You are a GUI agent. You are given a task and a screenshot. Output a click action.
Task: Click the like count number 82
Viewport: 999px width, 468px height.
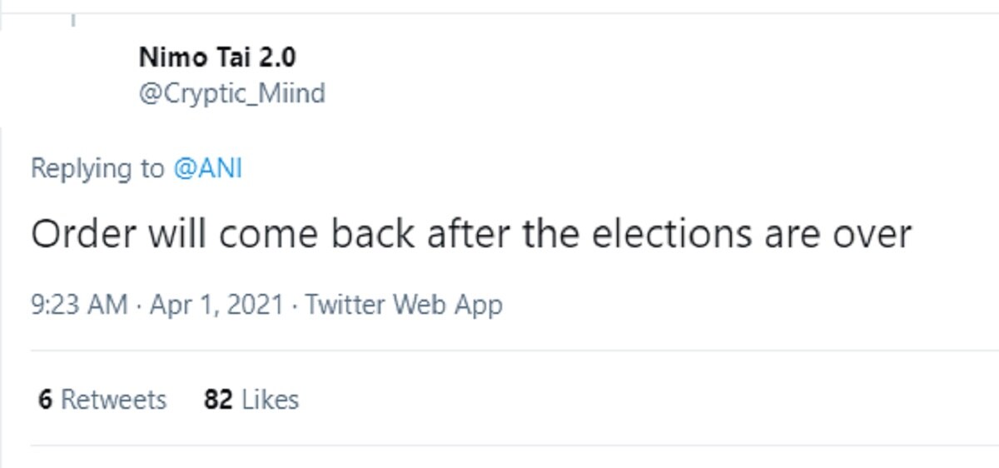tap(218, 400)
